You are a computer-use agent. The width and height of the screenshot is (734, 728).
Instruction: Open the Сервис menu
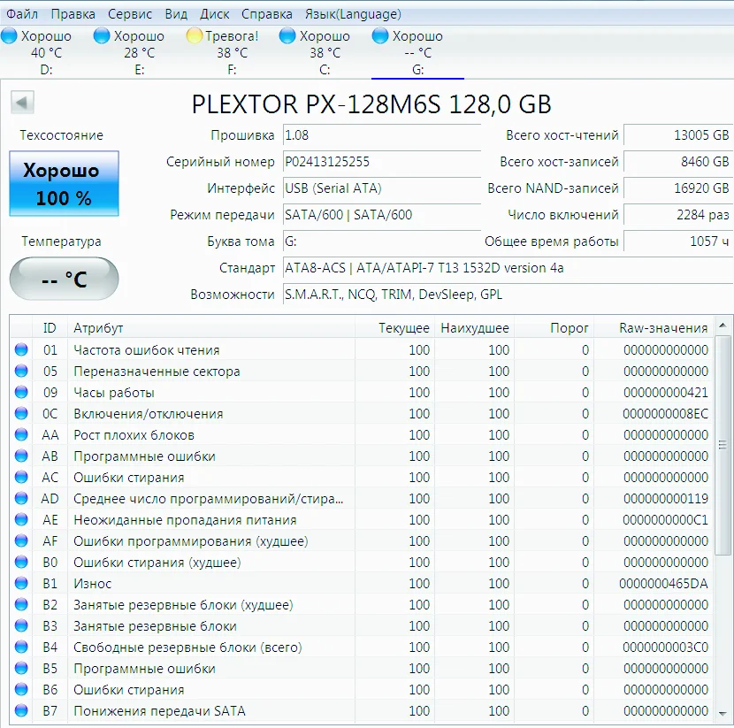(x=129, y=14)
